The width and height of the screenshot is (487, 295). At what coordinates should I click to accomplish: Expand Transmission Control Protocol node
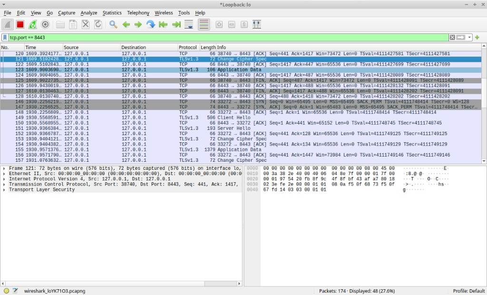click(4, 184)
